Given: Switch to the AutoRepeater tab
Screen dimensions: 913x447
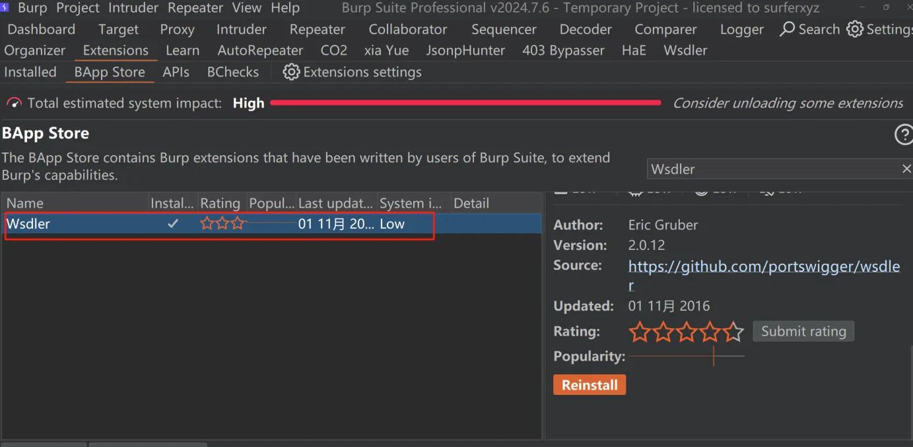Looking at the screenshot, I should point(260,51).
